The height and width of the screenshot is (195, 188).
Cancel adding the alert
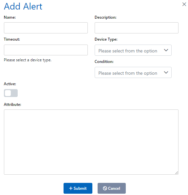pyautogui.click(x=112, y=188)
